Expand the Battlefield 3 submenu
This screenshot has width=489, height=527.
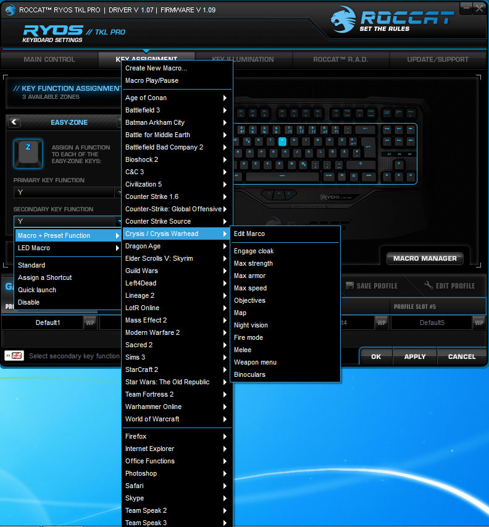[177, 110]
